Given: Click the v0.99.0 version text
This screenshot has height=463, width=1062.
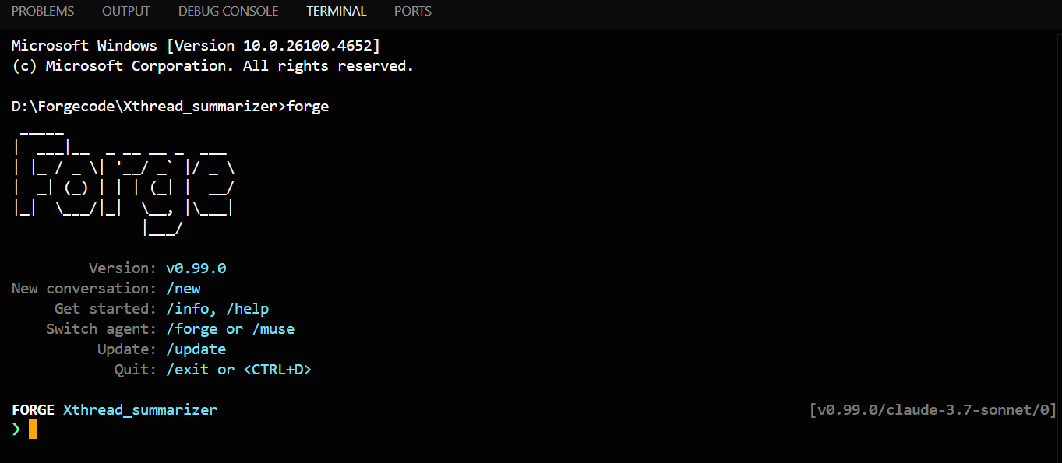Looking at the screenshot, I should (x=196, y=268).
